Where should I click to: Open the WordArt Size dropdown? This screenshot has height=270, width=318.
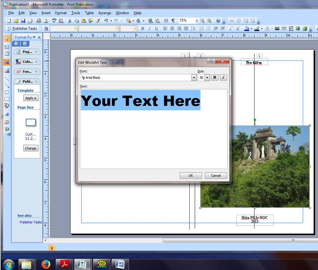(x=207, y=78)
